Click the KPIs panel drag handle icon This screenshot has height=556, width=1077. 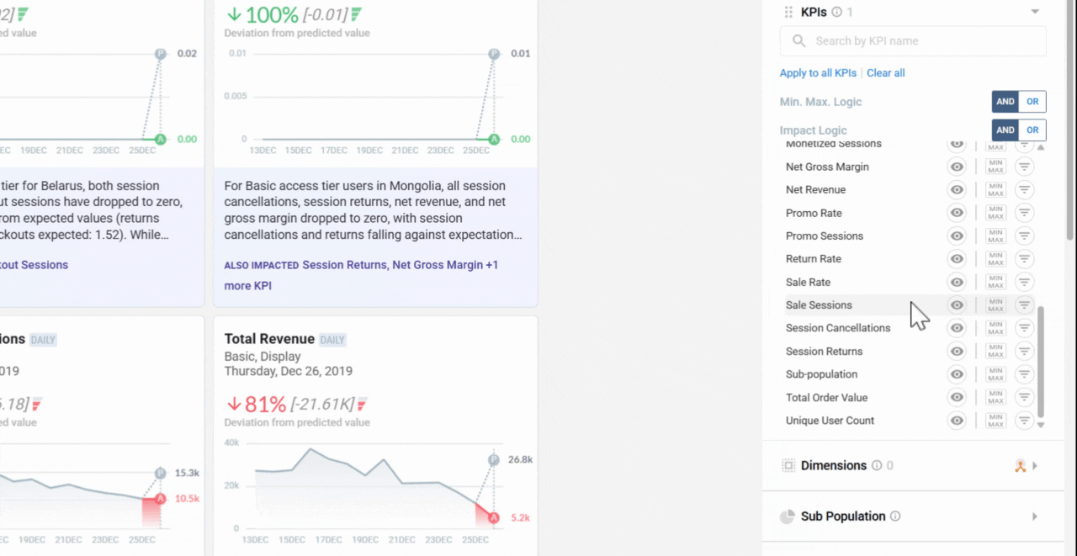pos(788,13)
